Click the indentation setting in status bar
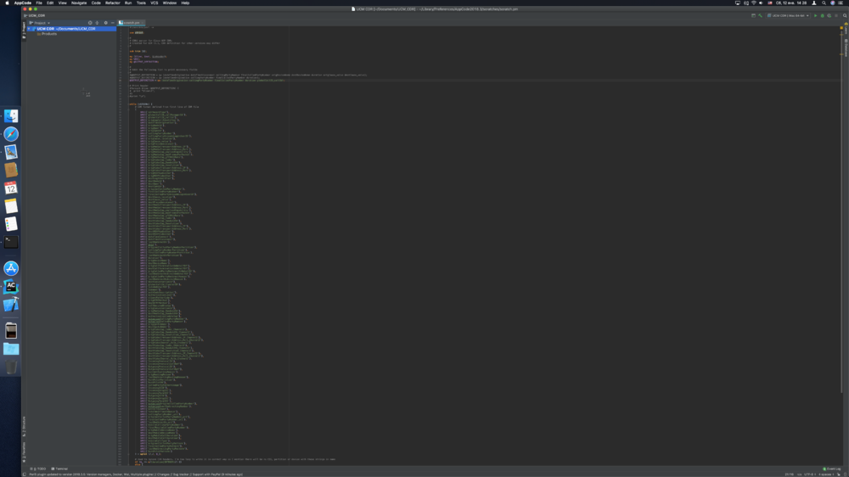This screenshot has height=477, width=849. [826, 474]
